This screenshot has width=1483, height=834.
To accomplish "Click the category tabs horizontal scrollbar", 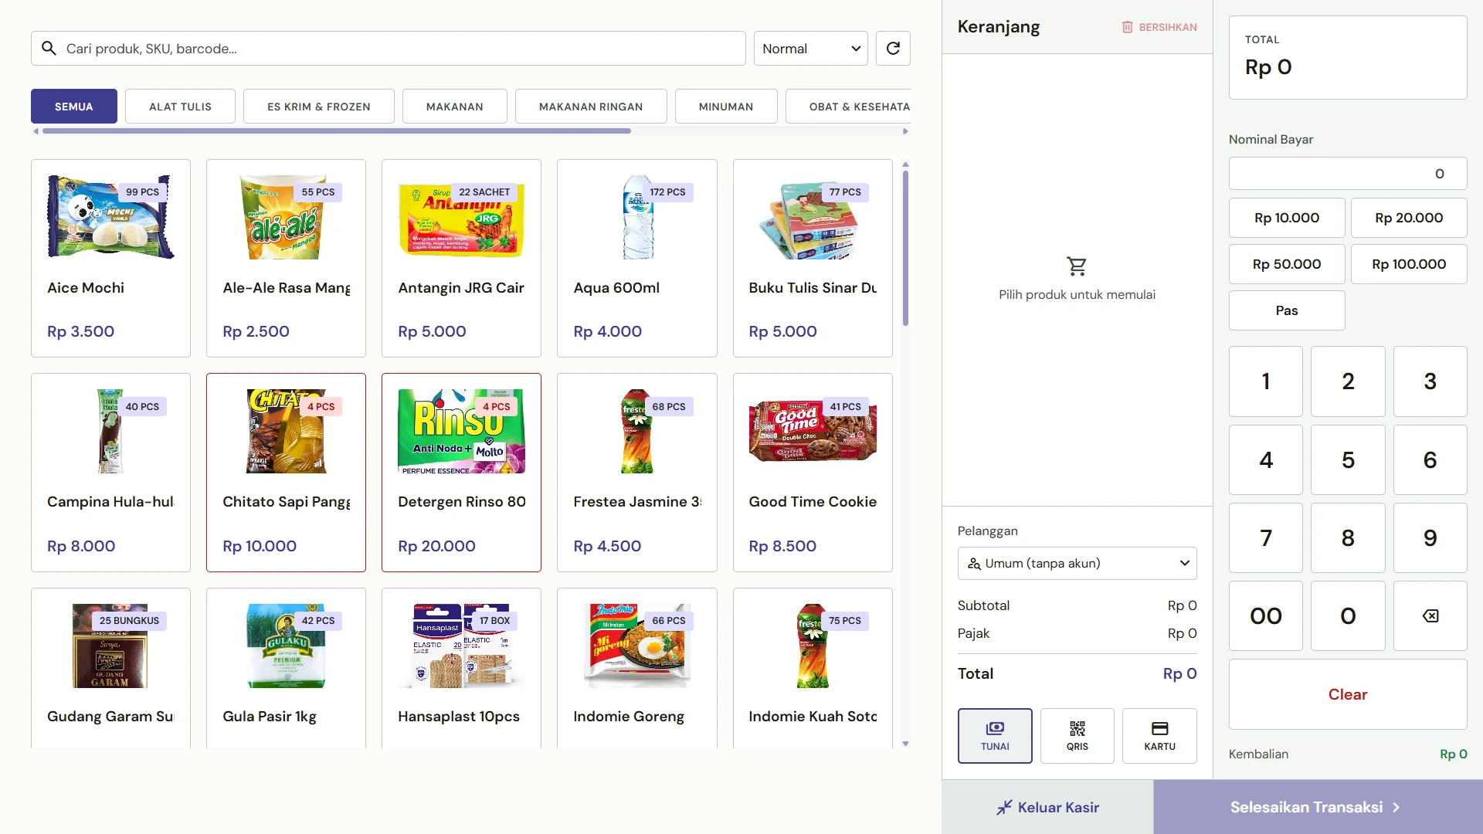I will pos(337,131).
